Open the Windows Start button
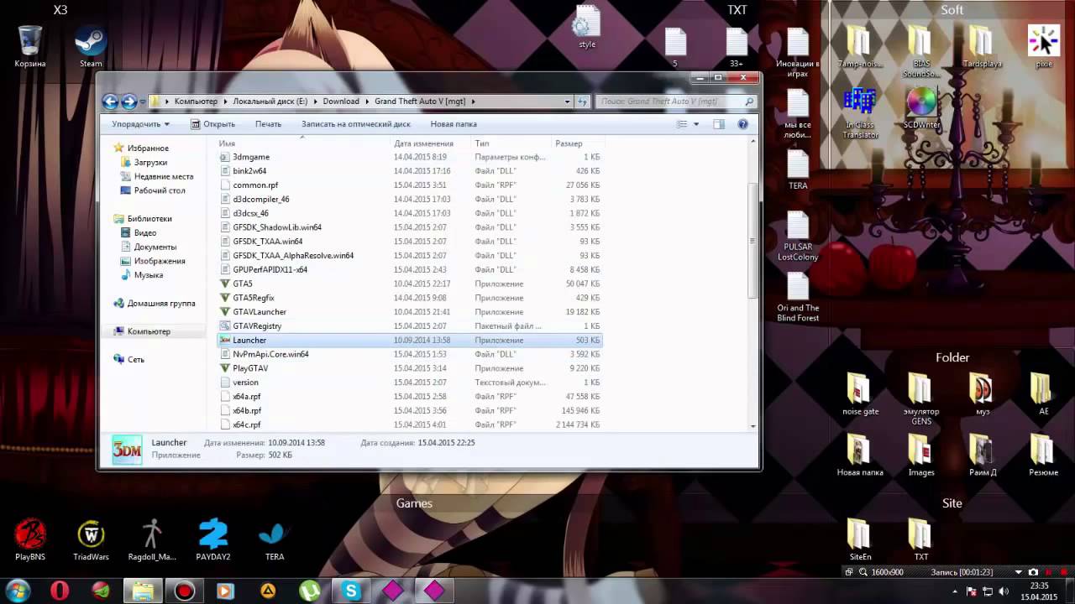The height and width of the screenshot is (604, 1075). tap(18, 591)
